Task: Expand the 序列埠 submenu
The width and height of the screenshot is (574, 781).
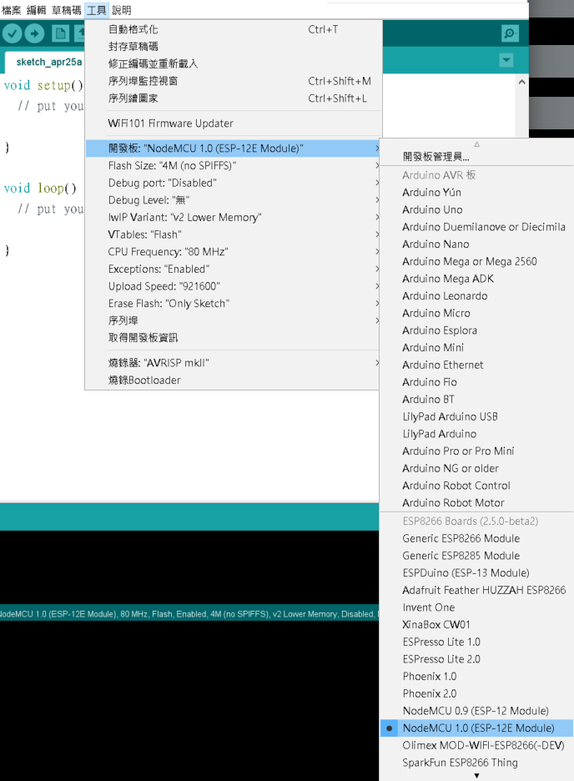Action: pos(234,320)
